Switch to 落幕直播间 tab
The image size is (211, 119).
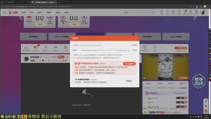click(147, 36)
